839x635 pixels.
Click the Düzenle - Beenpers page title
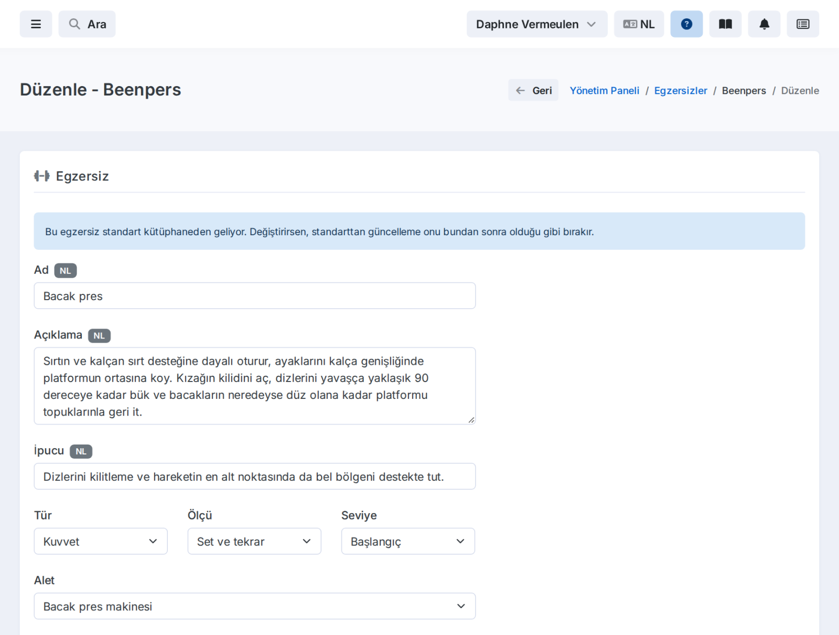coord(101,90)
